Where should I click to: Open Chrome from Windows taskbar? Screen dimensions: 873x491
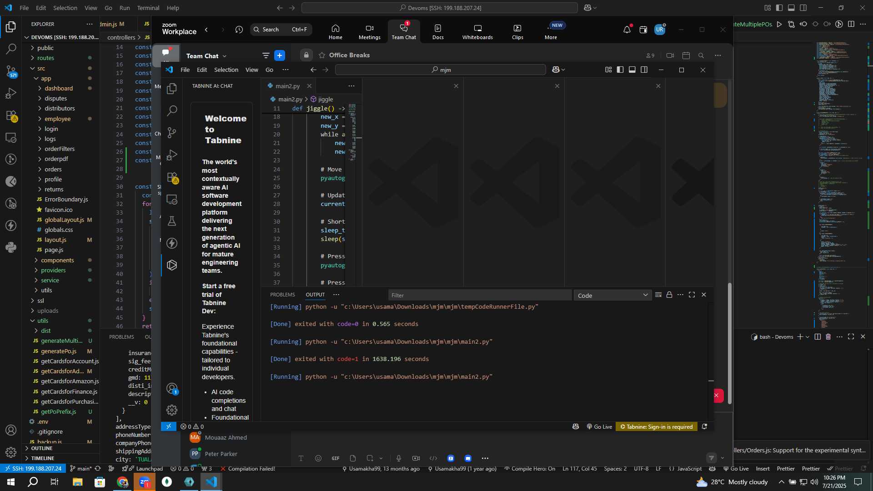click(122, 482)
